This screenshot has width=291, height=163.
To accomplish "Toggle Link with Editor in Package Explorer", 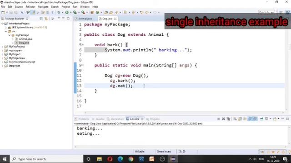I will (46, 19).
